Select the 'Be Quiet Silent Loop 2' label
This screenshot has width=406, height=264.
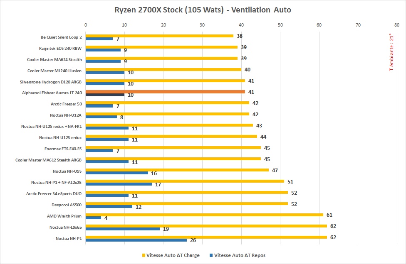[x=61, y=37]
